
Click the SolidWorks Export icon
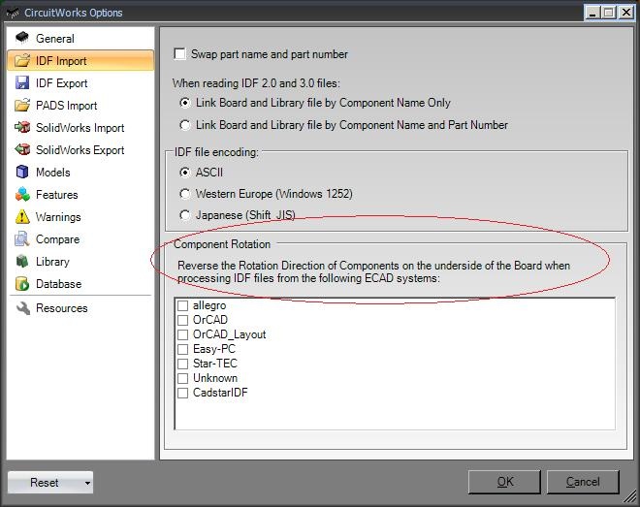22,149
